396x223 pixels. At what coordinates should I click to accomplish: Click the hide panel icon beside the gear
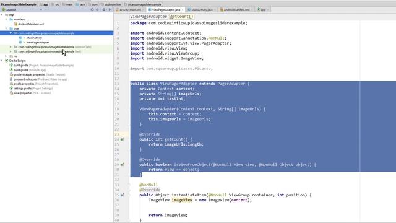(110, 10)
